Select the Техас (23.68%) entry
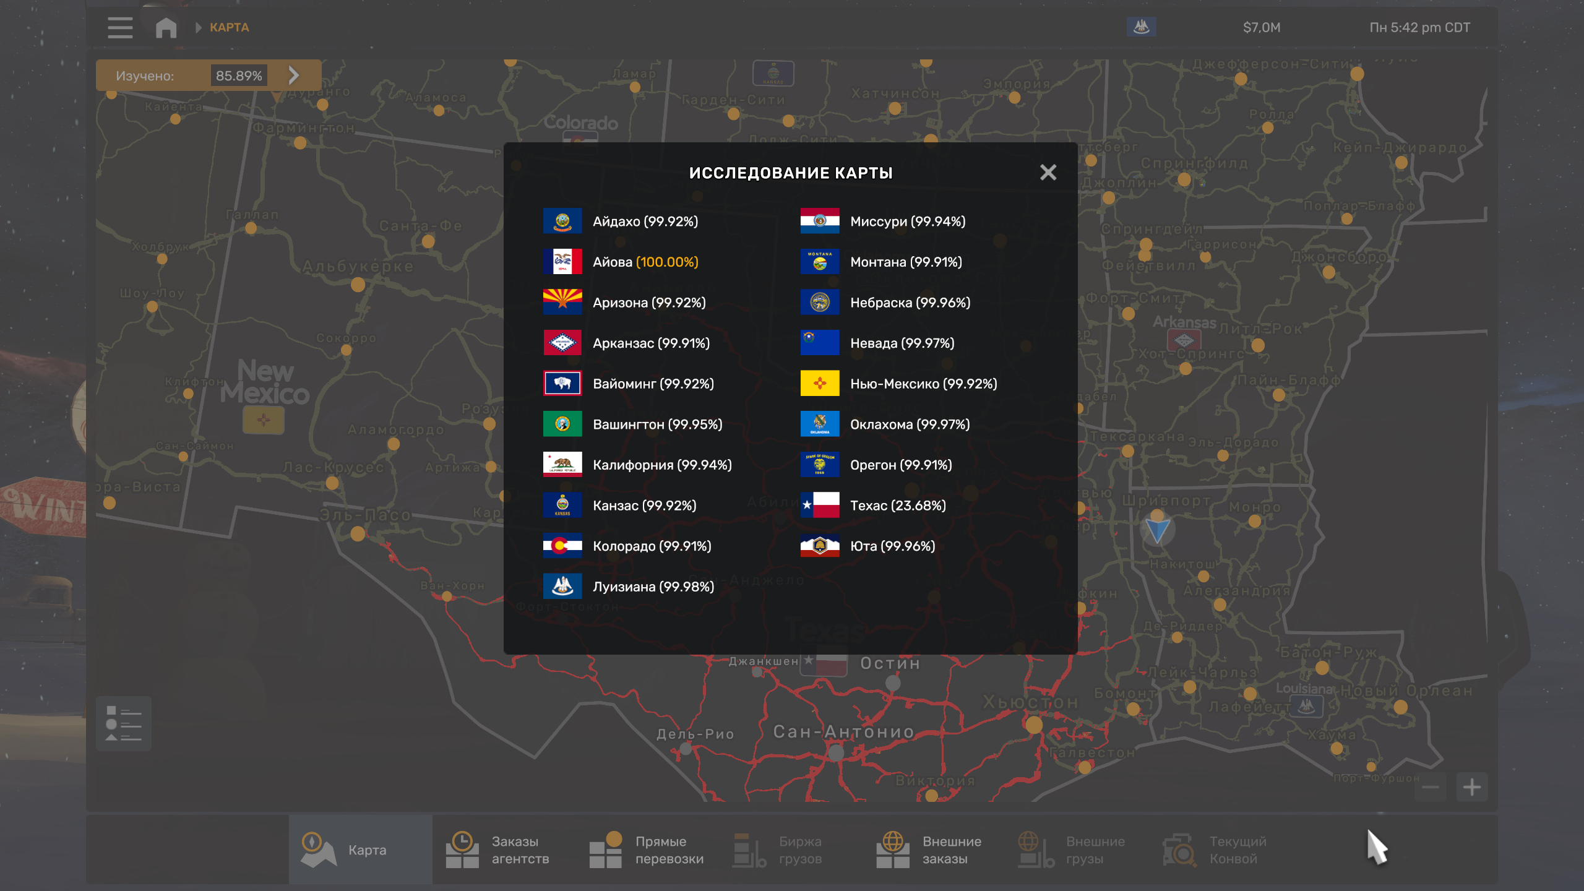This screenshot has width=1584, height=891. click(x=897, y=506)
